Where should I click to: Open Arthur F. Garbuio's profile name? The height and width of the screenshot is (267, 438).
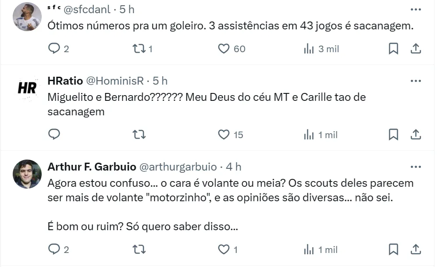point(91,167)
